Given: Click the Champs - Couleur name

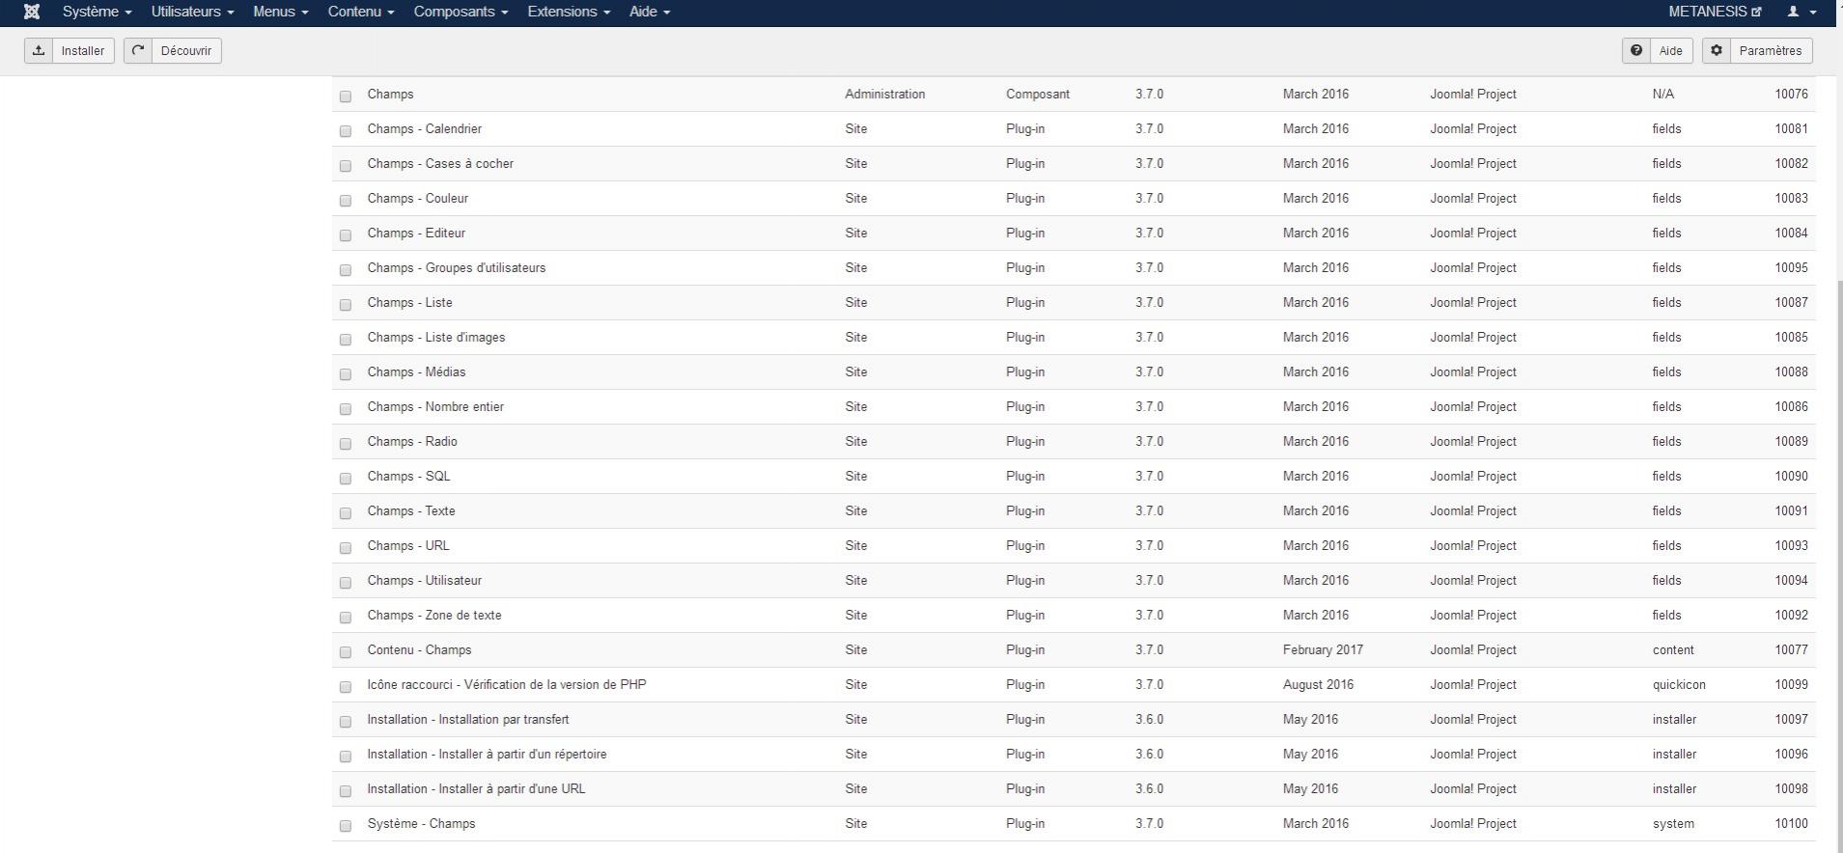Looking at the screenshot, I should (x=417, y=198).
